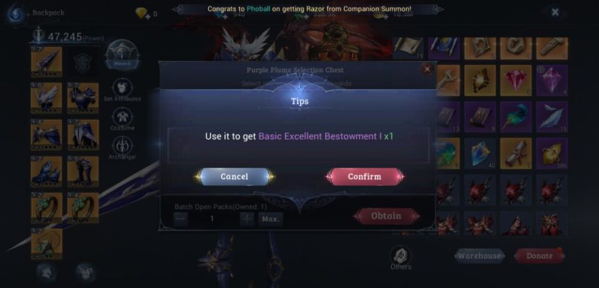Click the Donate button
Image resolution: width=599 pixels, height=288 pixels.
tap(539, 256)
